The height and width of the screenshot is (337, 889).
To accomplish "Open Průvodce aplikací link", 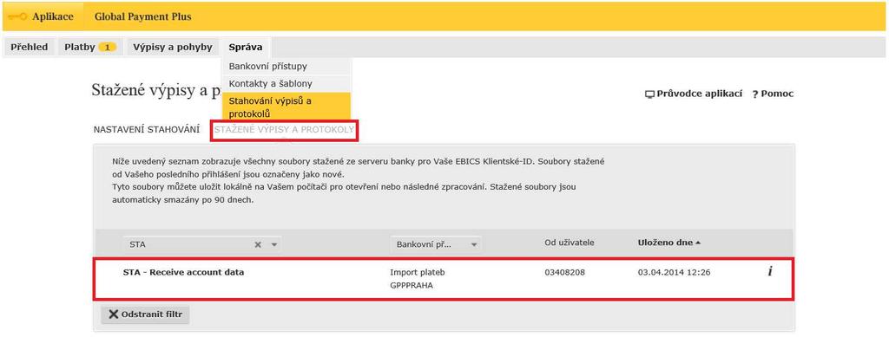I will (694, 94).
